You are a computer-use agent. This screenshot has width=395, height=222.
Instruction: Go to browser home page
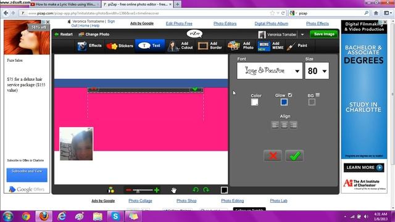point(376,13)
